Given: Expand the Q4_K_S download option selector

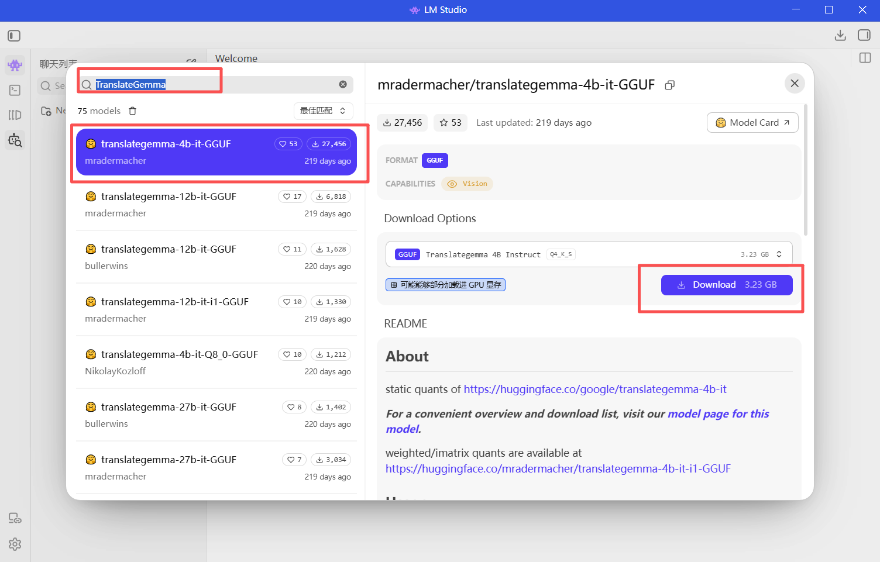Looking at the screenshot, I should coord(589,254).
